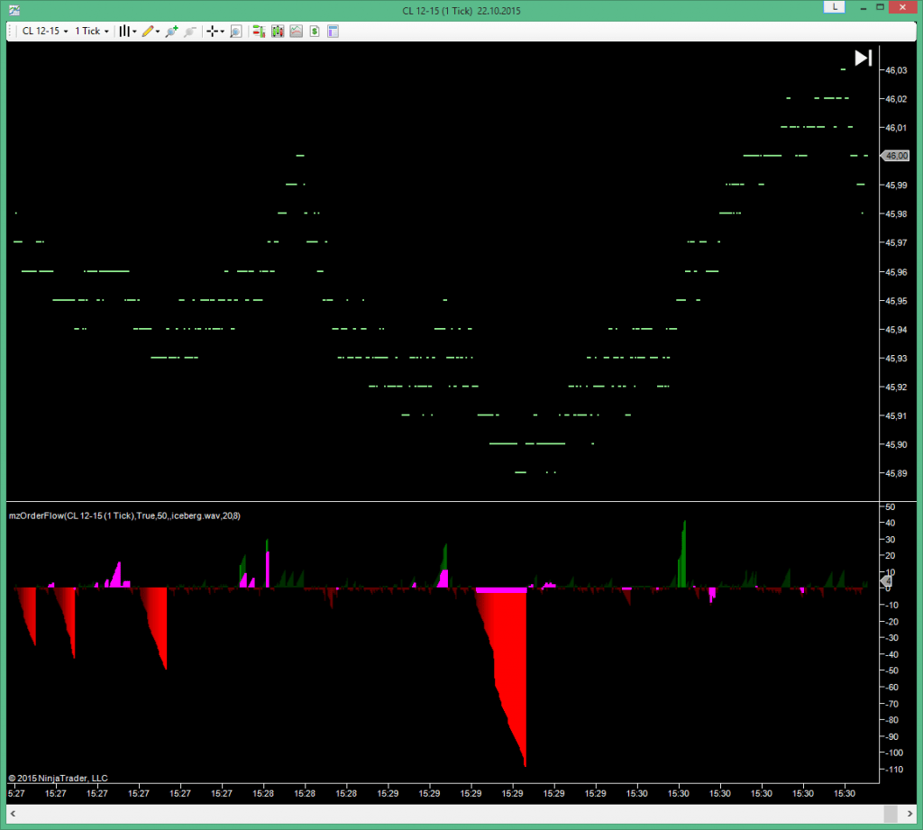The image size is (923, 830).
Task: Click the 45,98 price axis label
Action: [897, 214]
